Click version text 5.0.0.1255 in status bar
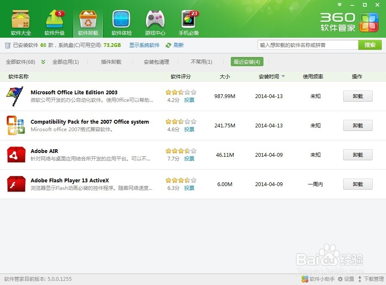The width and height of the screenshot is (386, 285). [60, 279]
